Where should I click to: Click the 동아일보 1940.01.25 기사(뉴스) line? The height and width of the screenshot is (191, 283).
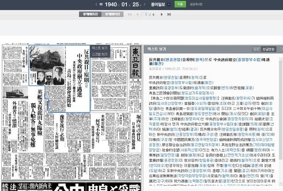point(173,68)
